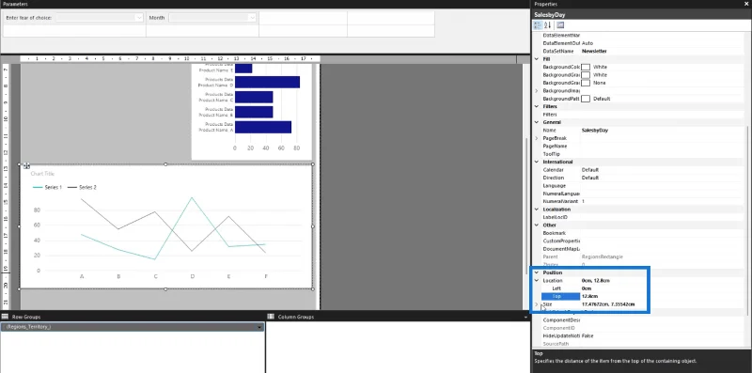Collapse the Location property node
The width and height of the screenshot is (752, 373).
pos(537,281)
